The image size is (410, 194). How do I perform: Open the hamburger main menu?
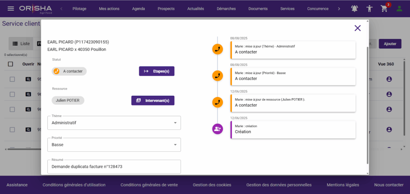[x=11, y=8]
